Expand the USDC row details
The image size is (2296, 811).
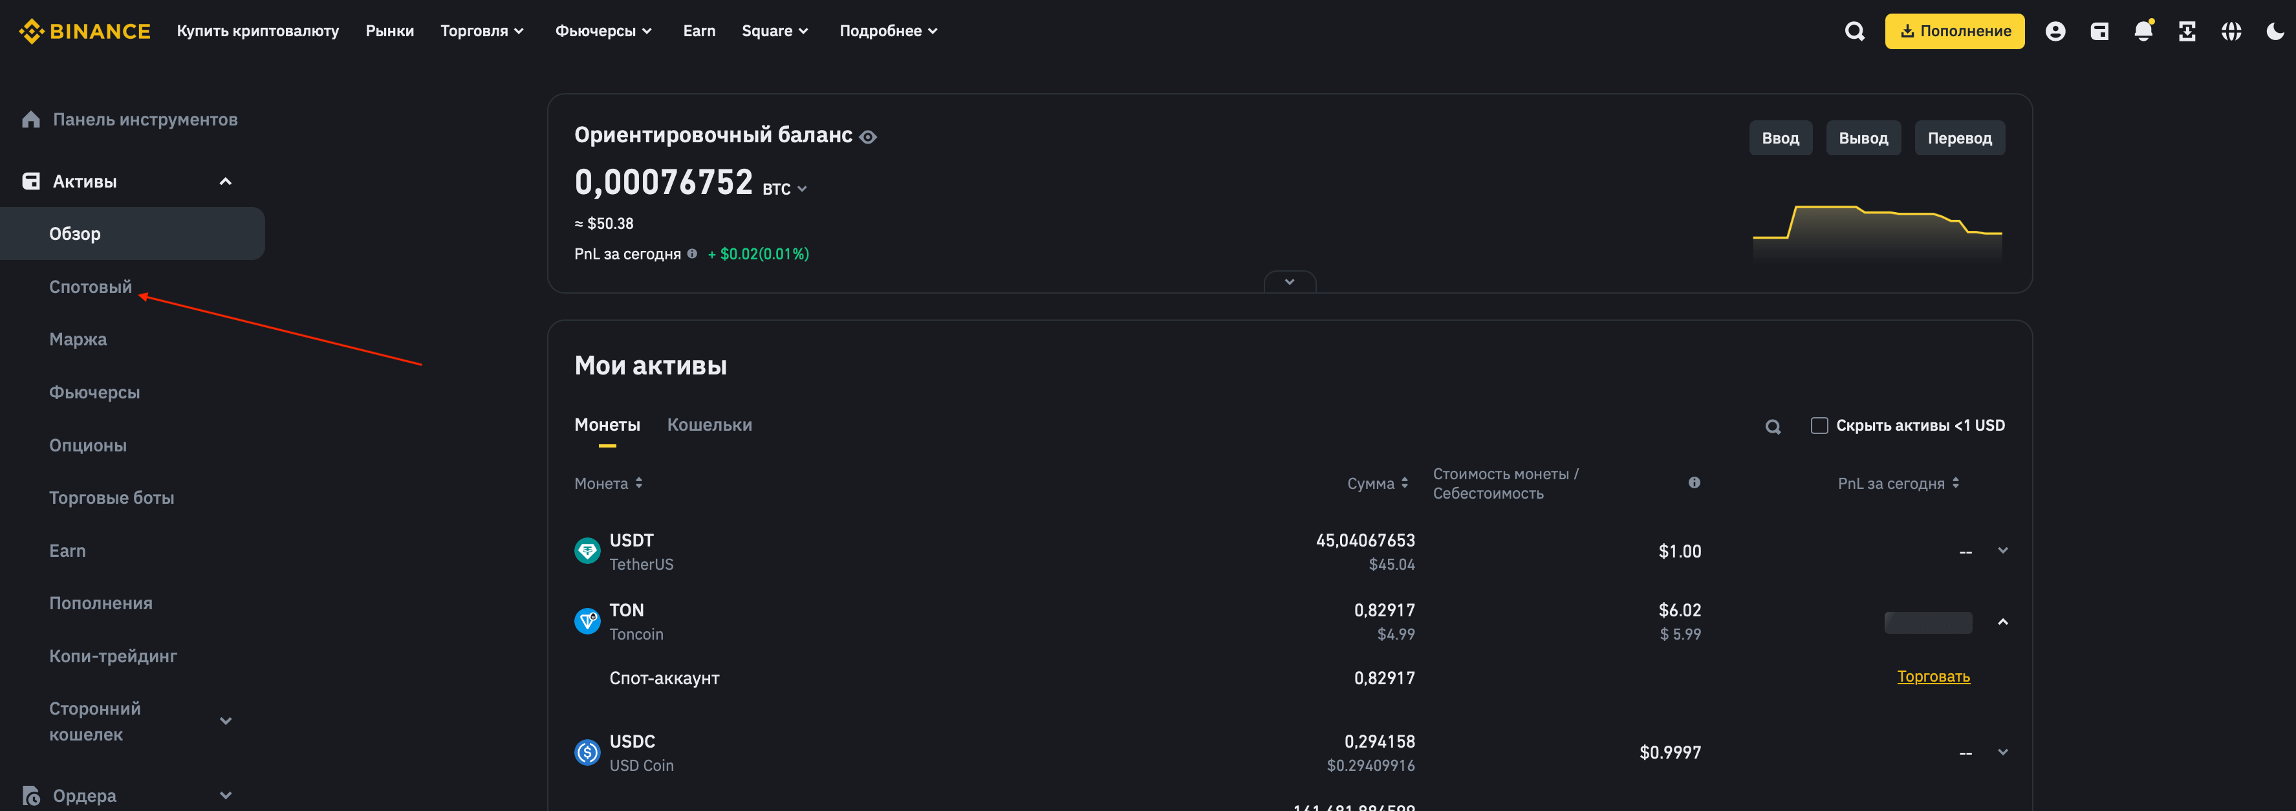[2003, 752]
